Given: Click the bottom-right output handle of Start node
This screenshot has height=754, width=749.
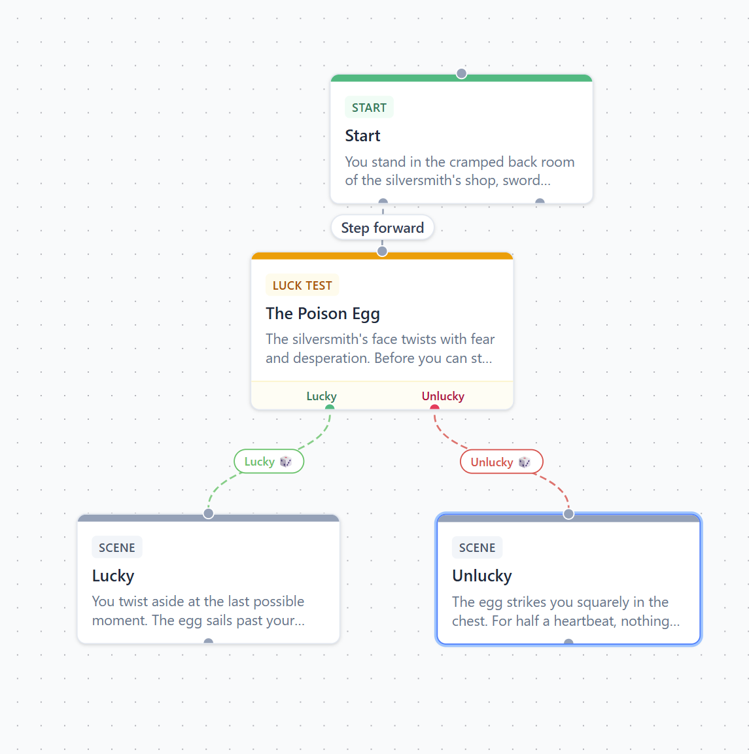Looking at the screenshot, I should pos(540,201).
